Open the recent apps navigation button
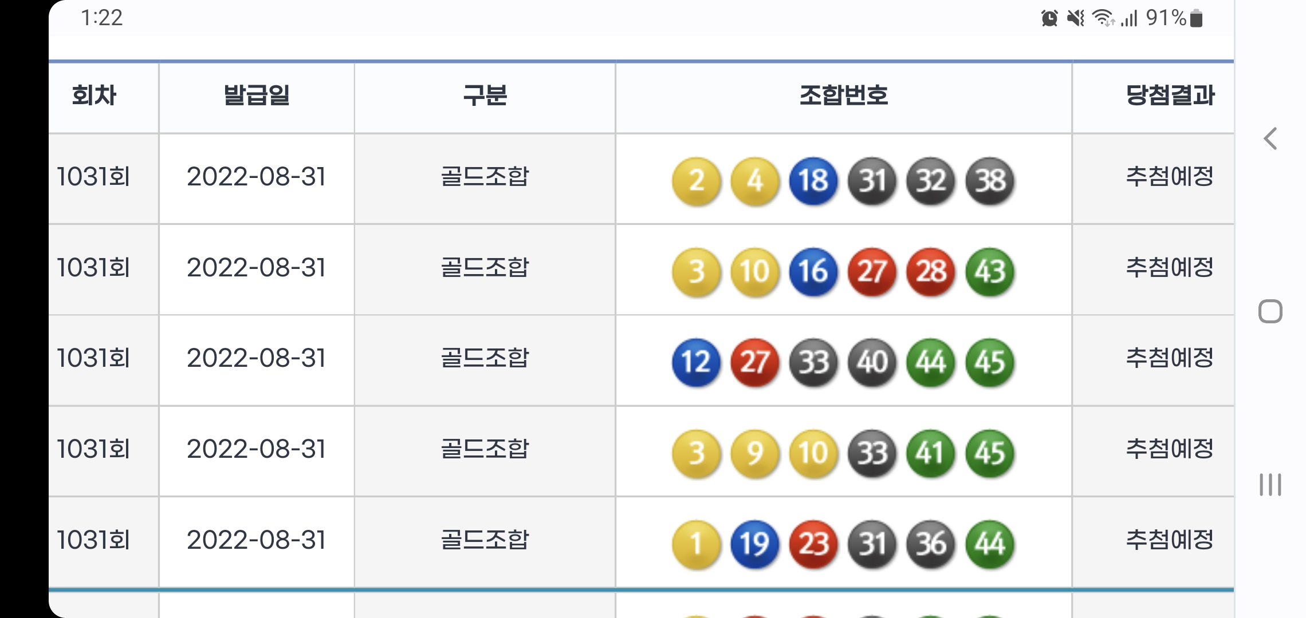This screenshot has height=618, width=1306. [x=1270, y=485]
